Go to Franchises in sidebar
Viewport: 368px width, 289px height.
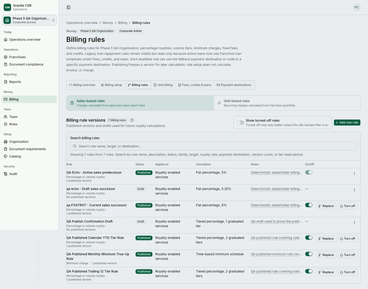coord(29,57)
